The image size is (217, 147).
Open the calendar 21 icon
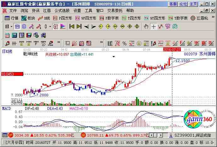[7, 35]
